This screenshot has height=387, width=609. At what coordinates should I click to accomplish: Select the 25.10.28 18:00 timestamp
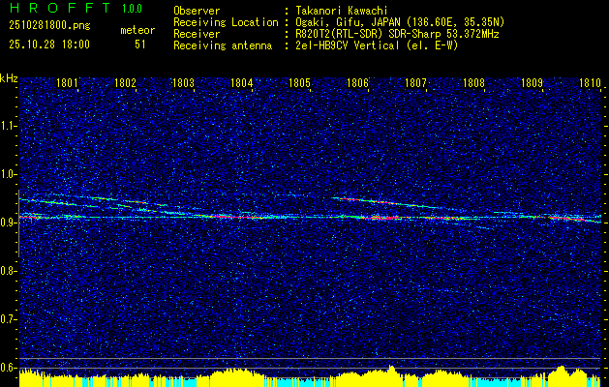pyautogui.click(x=49, y=44)
